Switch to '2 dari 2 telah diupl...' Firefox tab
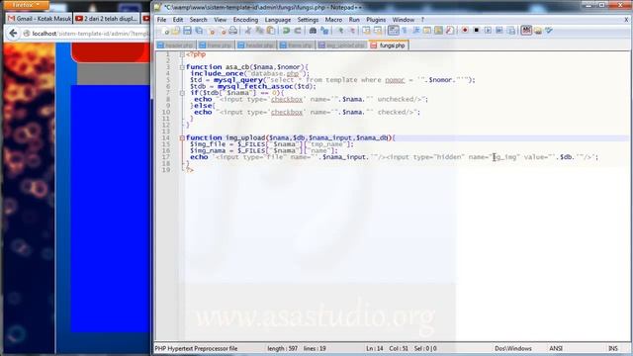This screenshot has height=356, width=633. (107, 19)
